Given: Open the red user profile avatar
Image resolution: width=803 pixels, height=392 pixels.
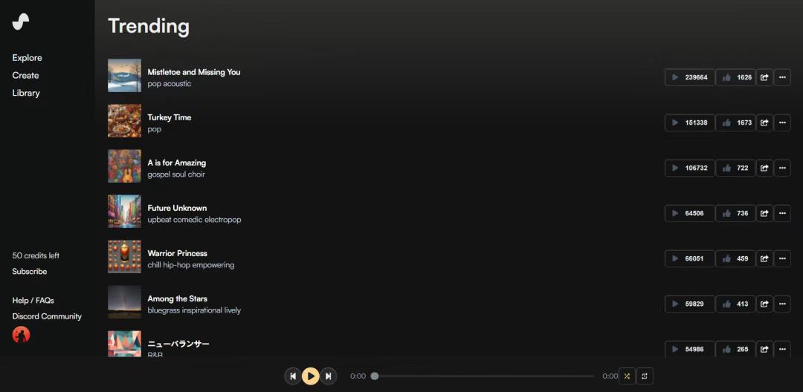Looking at the screenshot, I should (21, 335).
